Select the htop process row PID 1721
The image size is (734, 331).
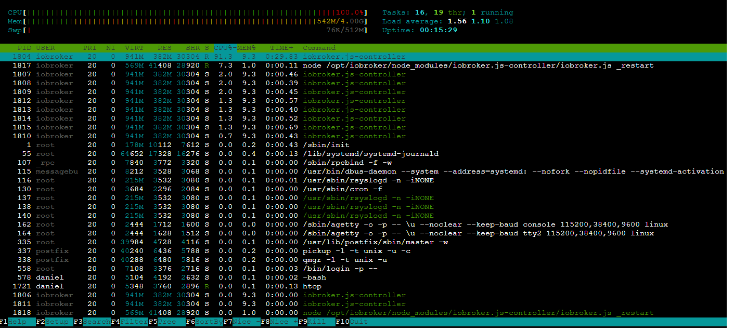pos(363,286)
